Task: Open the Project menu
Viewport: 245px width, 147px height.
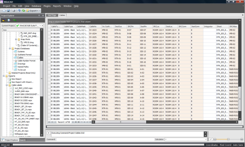Action: pos(7,6)
